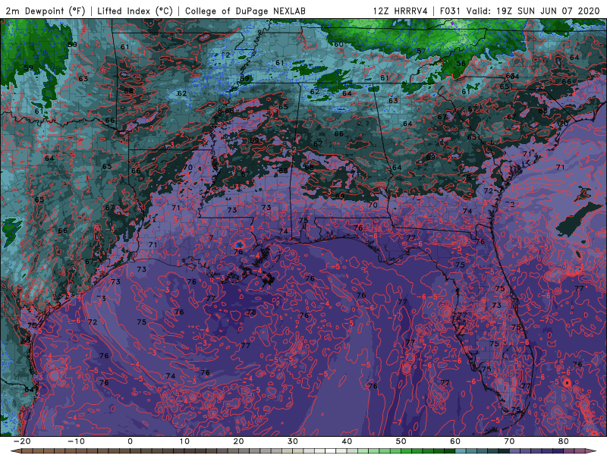
Task: Click the '70' label on color scale
Action: click(x=509, y=441)
